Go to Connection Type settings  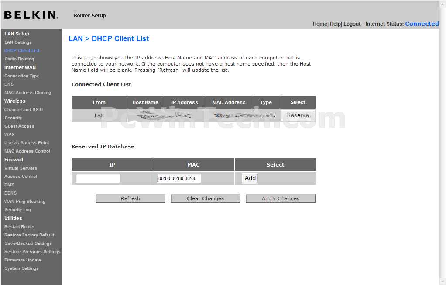click(x=22, y=76)
